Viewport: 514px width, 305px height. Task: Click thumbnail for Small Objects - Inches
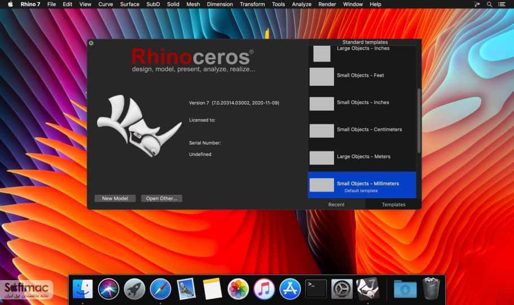point(322,104)
